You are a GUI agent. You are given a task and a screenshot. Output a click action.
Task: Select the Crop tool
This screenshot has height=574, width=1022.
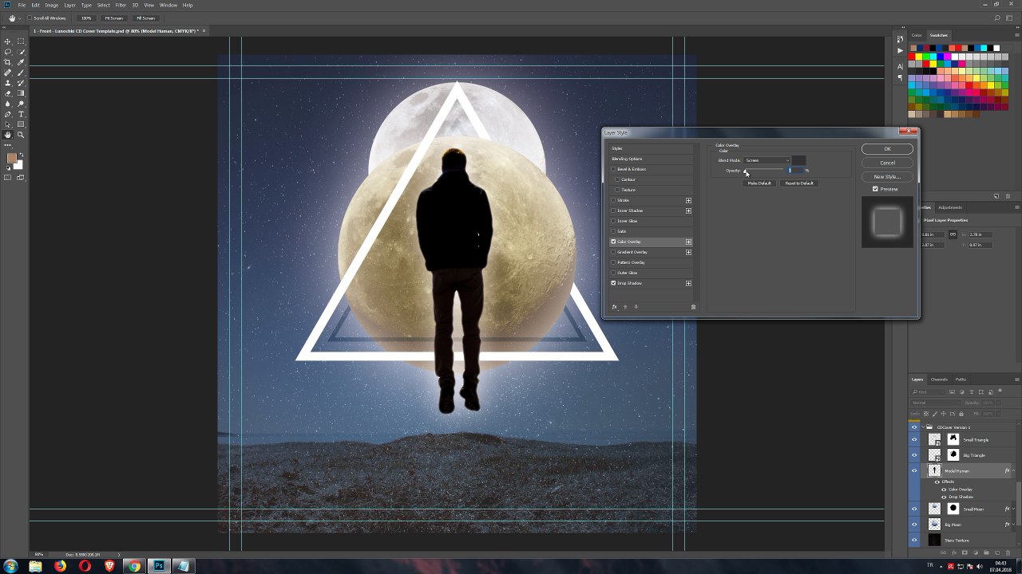pos(8,62)
